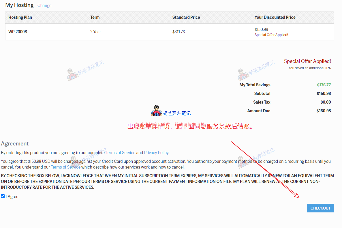
Task: Toggle the I Agree checkbox
Action: tap(3, 196)
